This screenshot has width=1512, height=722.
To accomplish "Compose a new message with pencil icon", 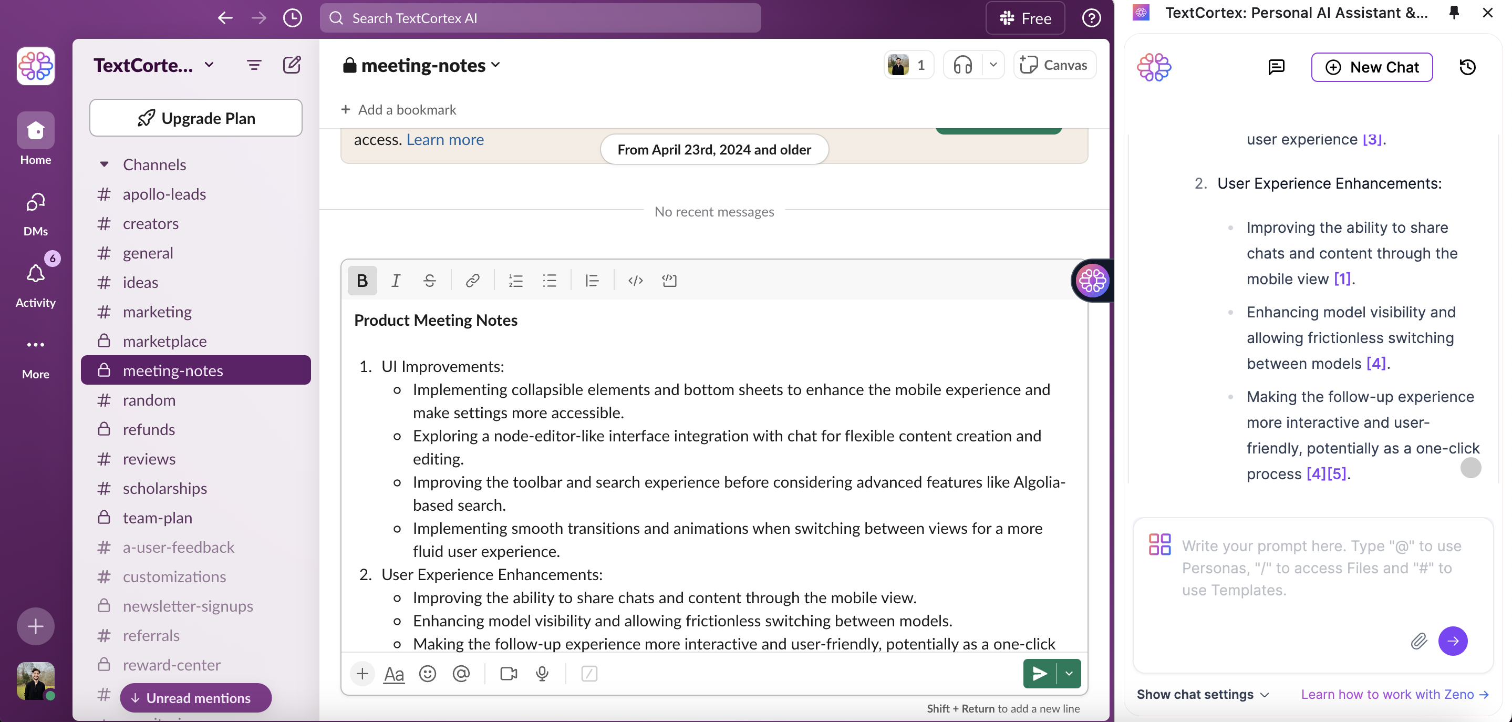I will pyautogui.click(x=292, y=65).
